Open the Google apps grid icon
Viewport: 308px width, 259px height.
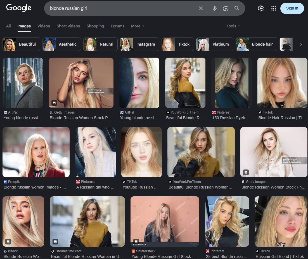[273, 8]
